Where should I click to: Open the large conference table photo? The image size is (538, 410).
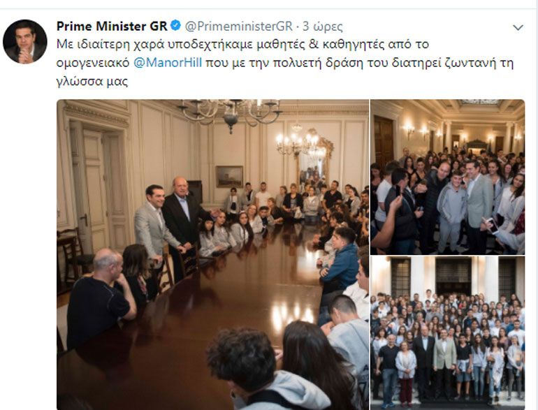pyautogui.click(x=212, y=254)
